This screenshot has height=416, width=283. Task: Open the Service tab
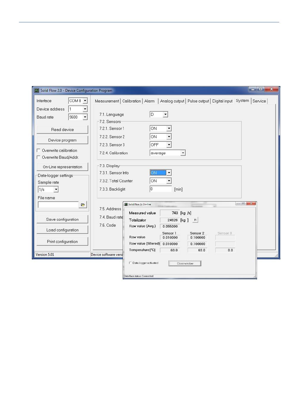click(259, 101)
